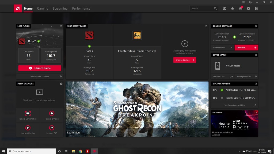Viewport: 274px width, 154px height.
Task: Open the How to Enable Boost tutorial thumbnail
Action: tap(234, 124)
